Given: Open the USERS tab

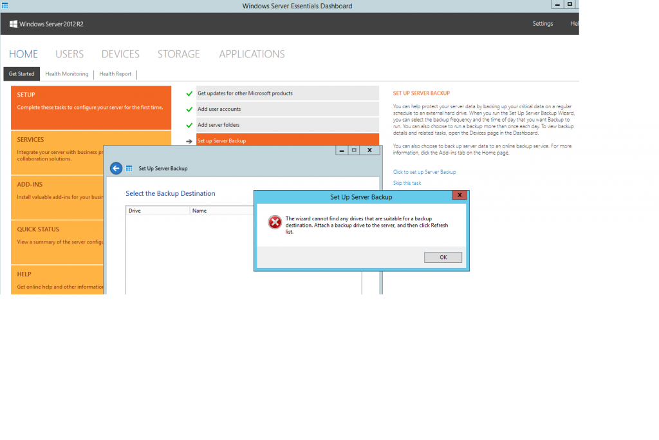Looking at the screenshot, I should coord(70,54).
